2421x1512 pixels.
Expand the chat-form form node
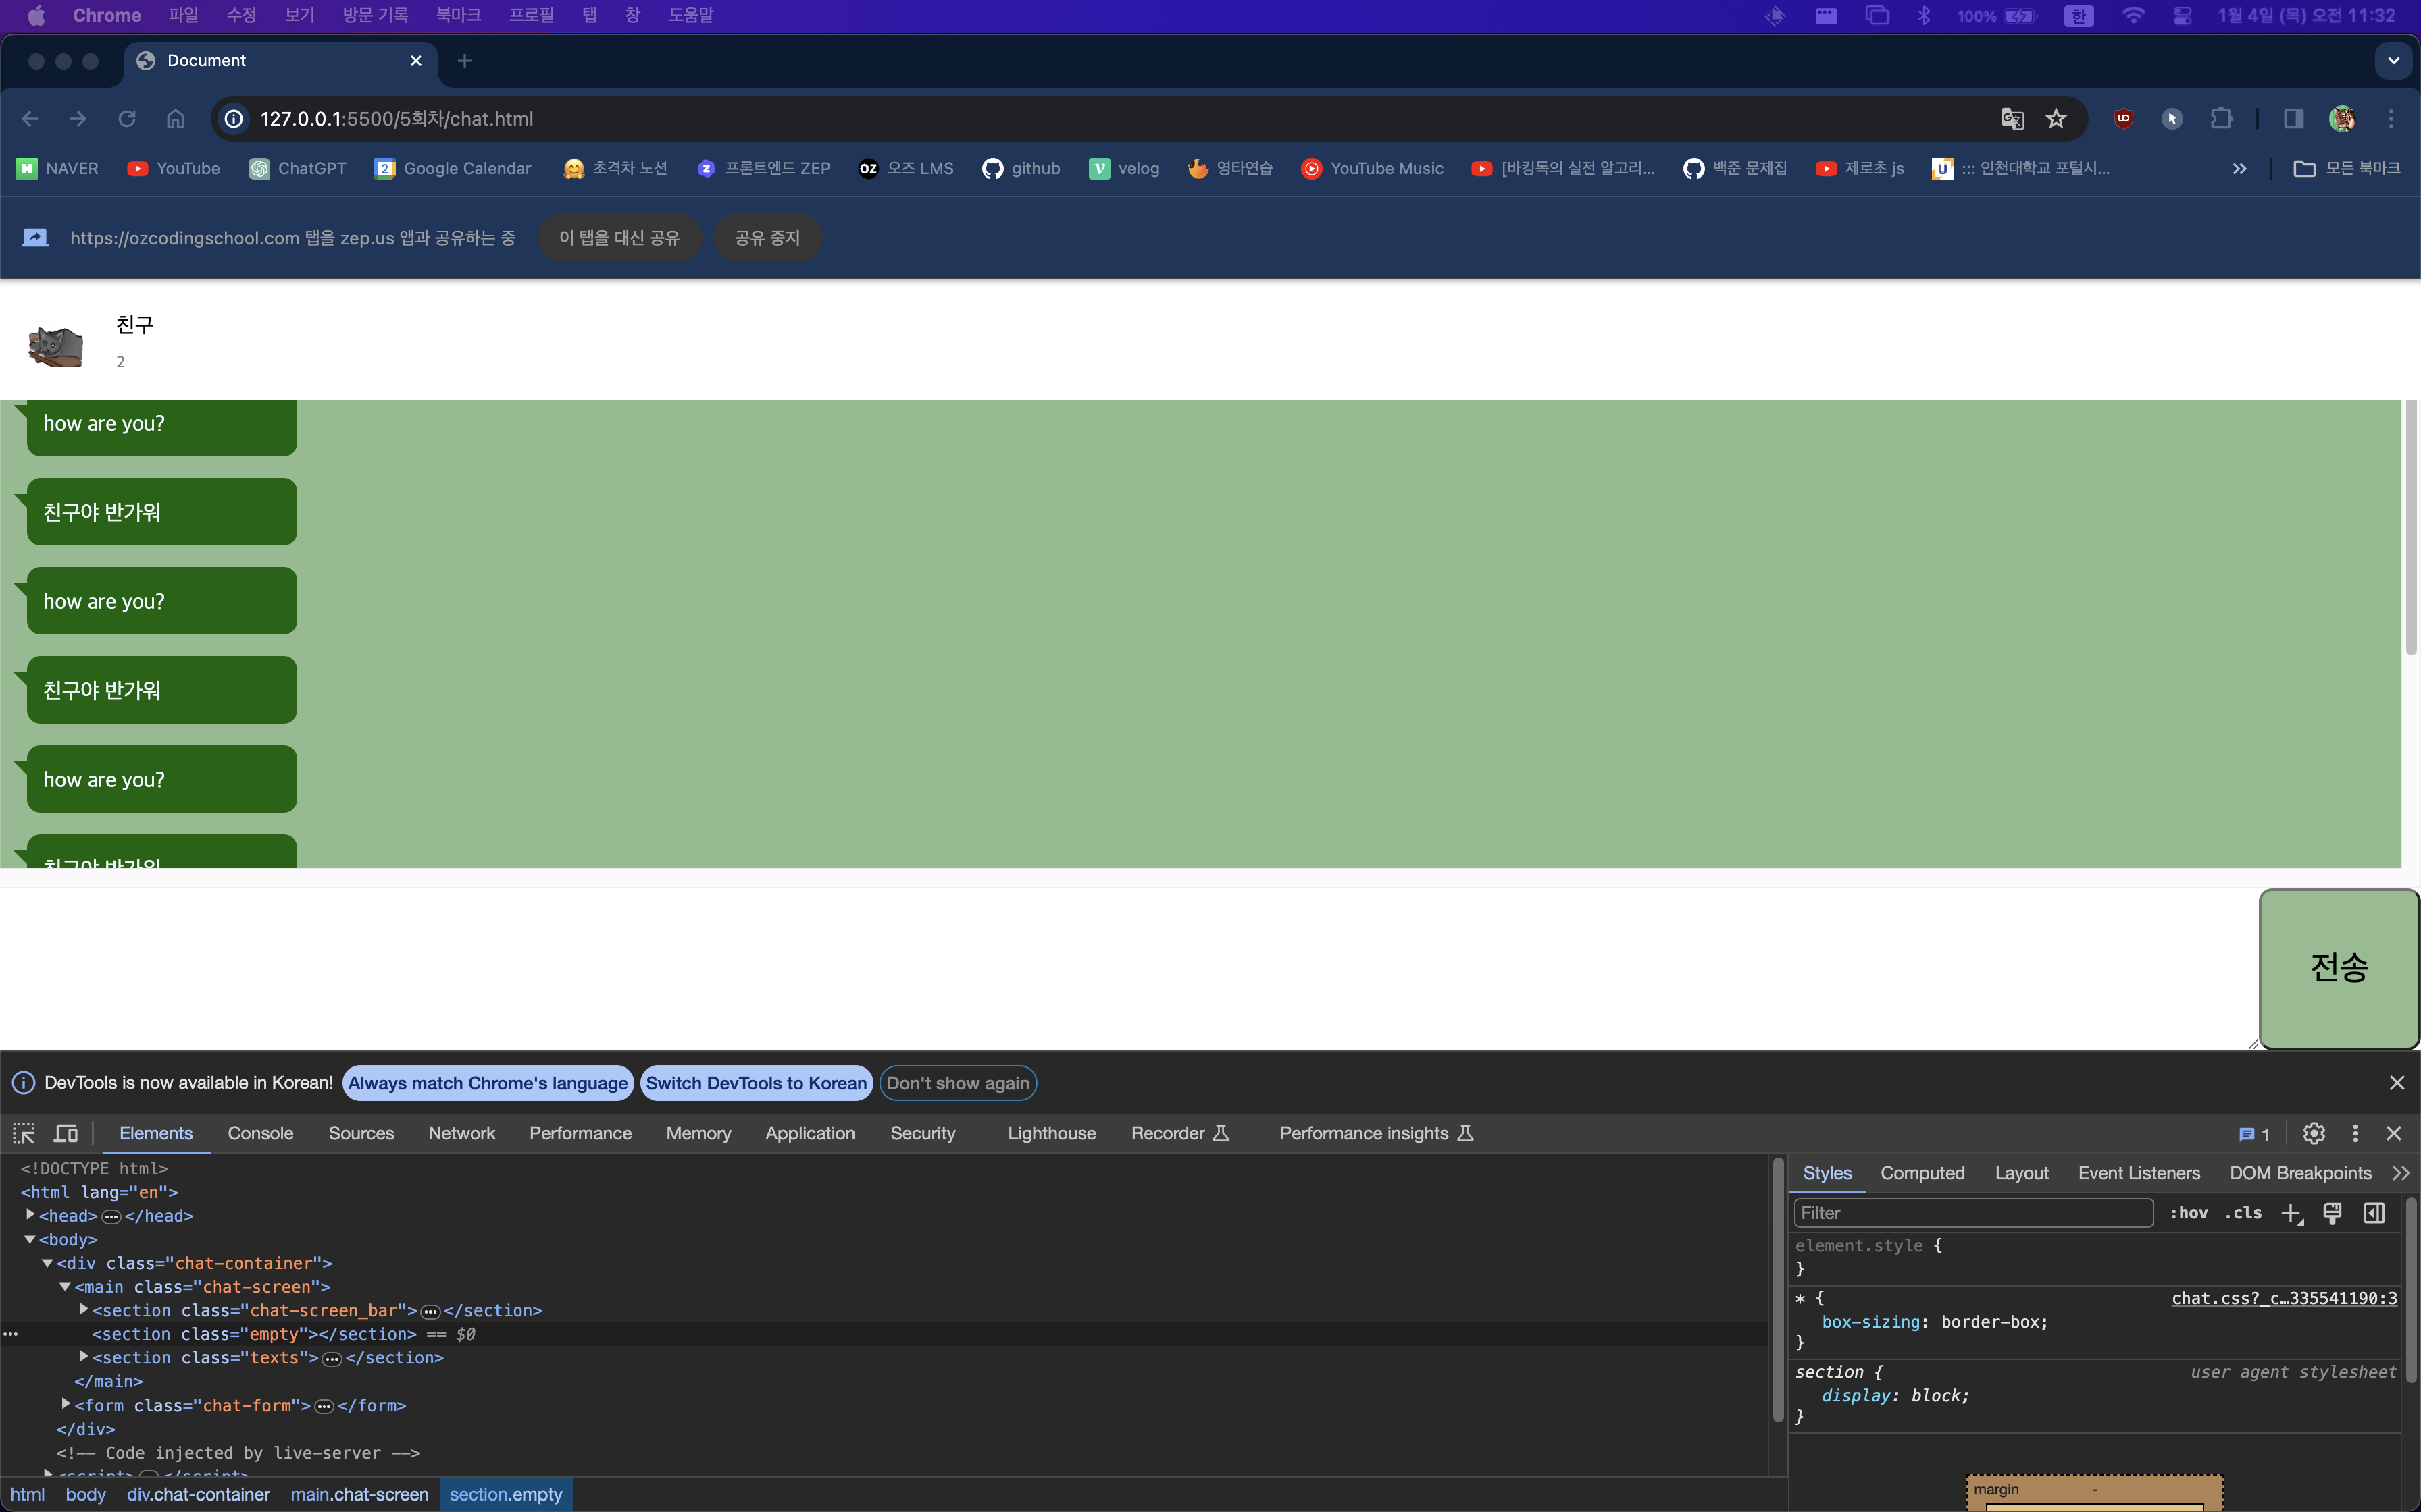(x=66, y=1404)
